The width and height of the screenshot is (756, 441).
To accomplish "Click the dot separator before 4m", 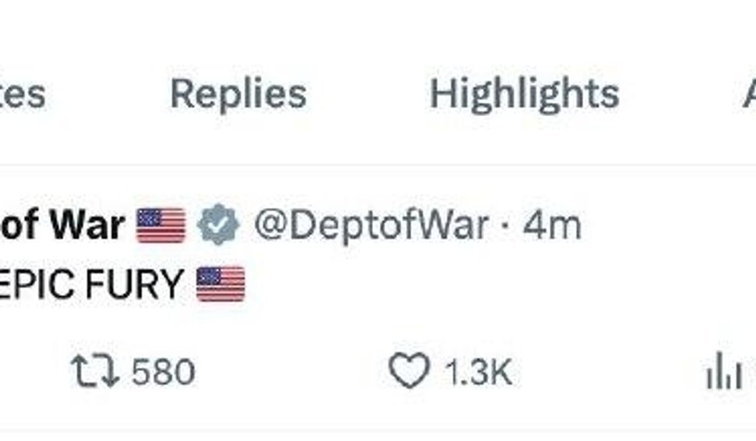I will pyautogui.click(x=506, y=227).
